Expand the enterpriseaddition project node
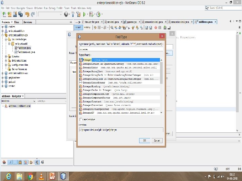 pyautogui.click(x=2, y=31)
